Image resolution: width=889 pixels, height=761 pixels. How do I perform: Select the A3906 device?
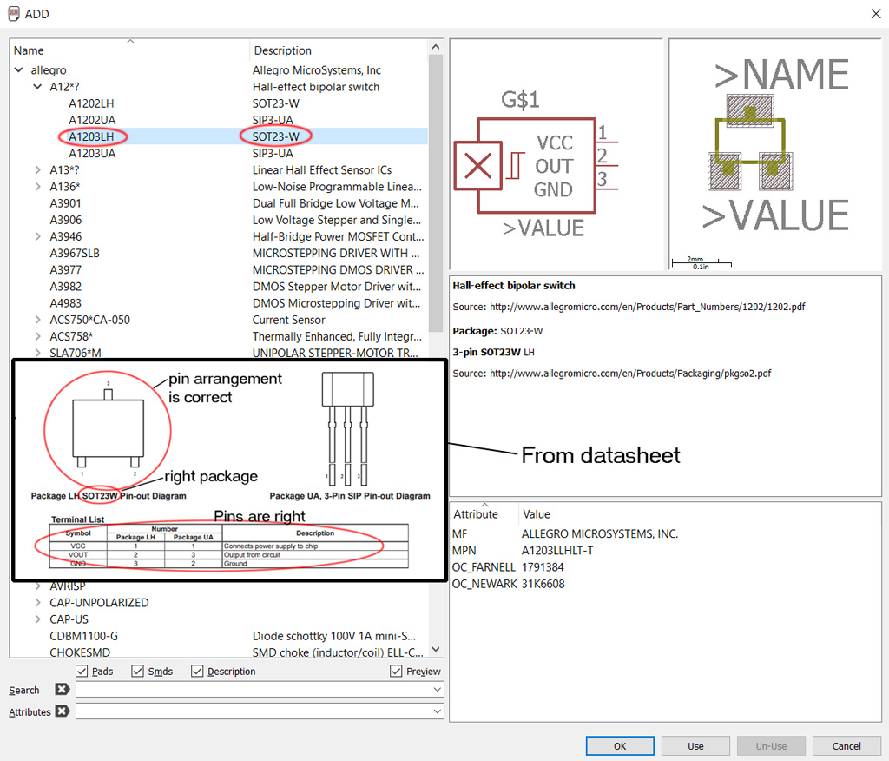click(x=65, y=219)
